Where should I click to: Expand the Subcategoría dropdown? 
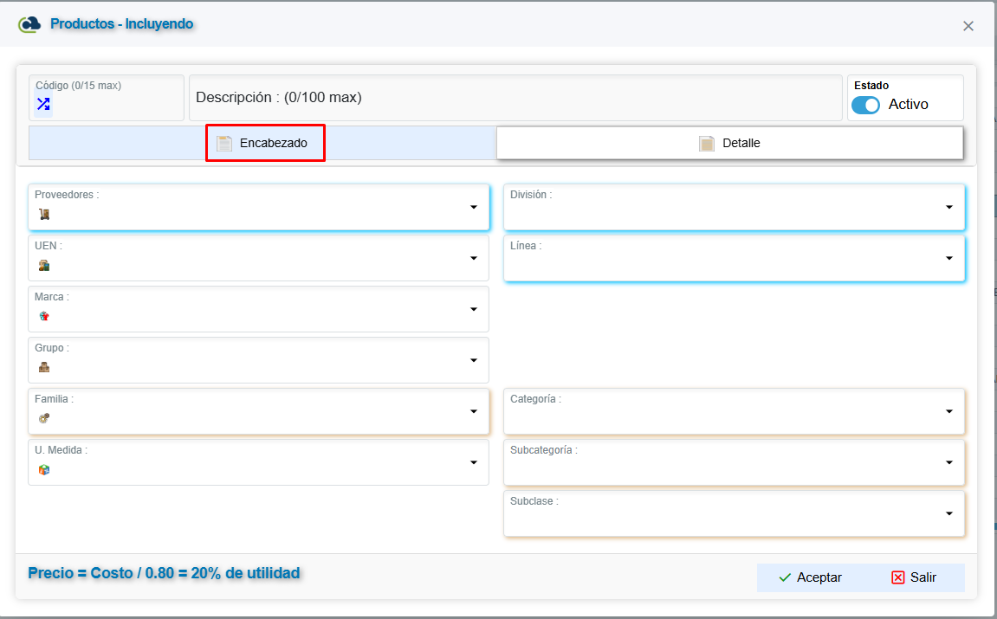949,462
